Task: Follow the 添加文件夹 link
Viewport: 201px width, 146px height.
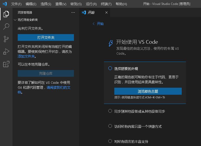Action: point(26,56)
